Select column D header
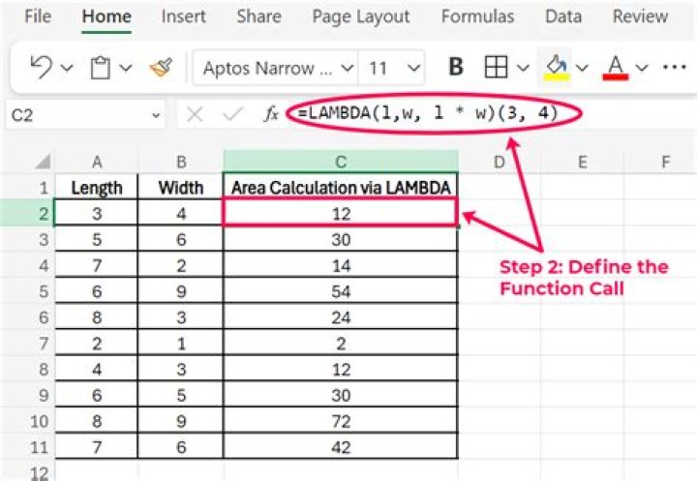The height and width of the screenshot is (481, 697). point(499,162)
